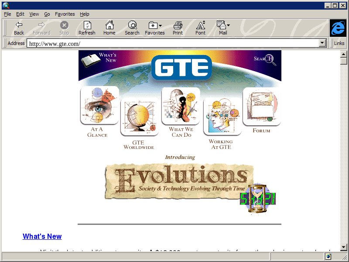Click the Links toolbar label
The image size is (349, 262).
339,43
